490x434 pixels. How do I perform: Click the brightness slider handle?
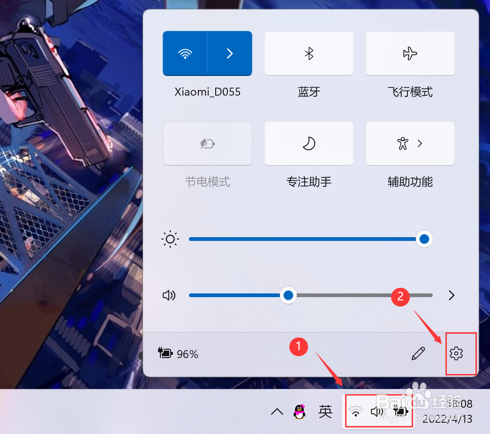[x=424, y=239]
